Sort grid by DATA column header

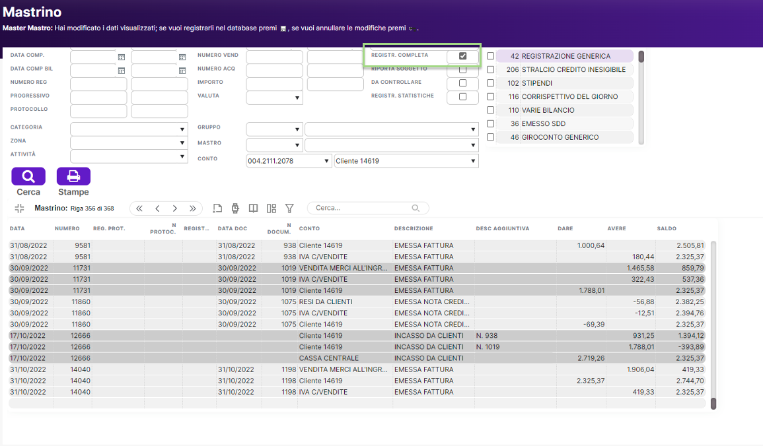pos(17,228)
